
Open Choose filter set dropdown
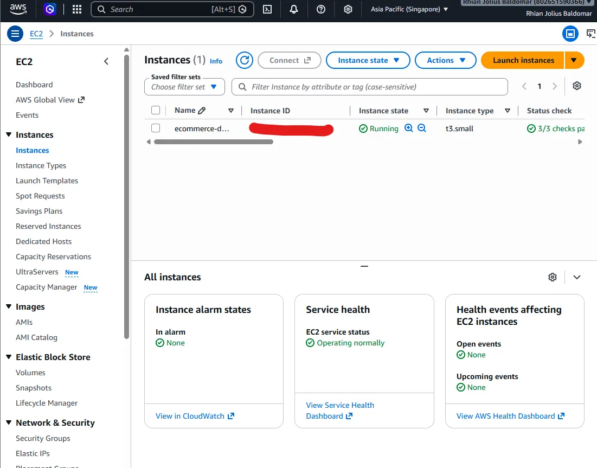(x=185, y=87)
